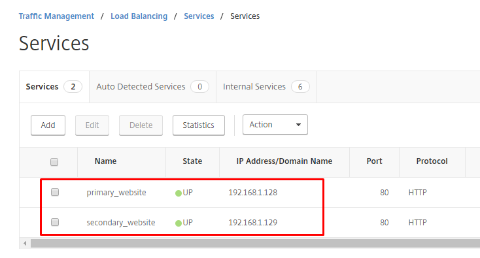Click the green UP status of primary_website

[184, 193]
